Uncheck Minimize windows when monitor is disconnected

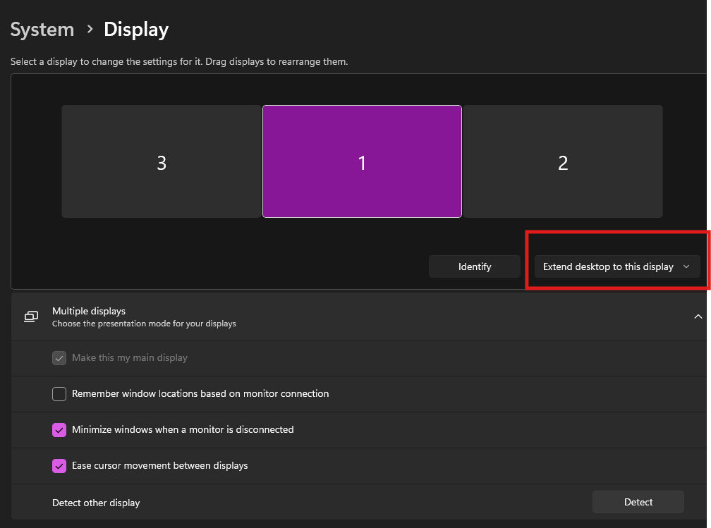pyautogui.click(x=59, y=430)
